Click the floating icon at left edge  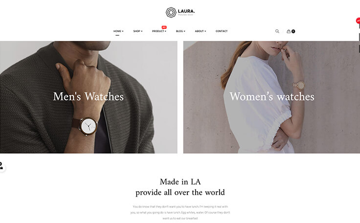[1, 166]
